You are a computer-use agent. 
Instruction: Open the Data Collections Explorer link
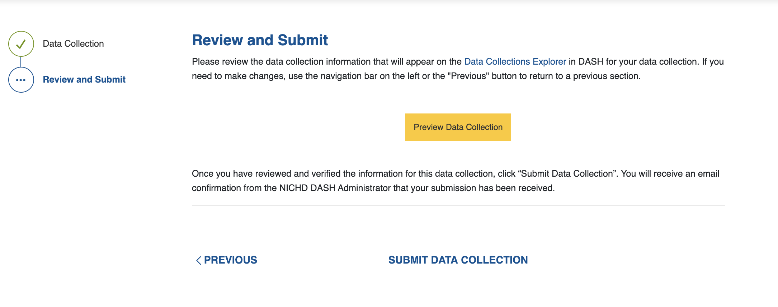tap(515, 62)
